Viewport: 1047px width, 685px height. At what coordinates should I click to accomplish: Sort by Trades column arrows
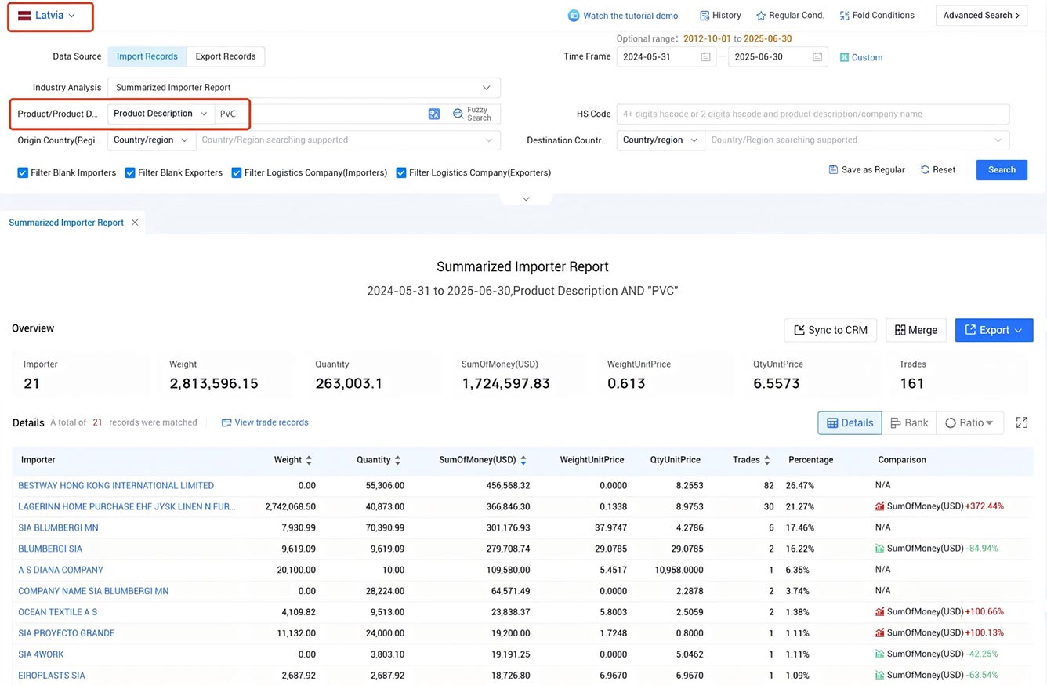click(766, 460)
